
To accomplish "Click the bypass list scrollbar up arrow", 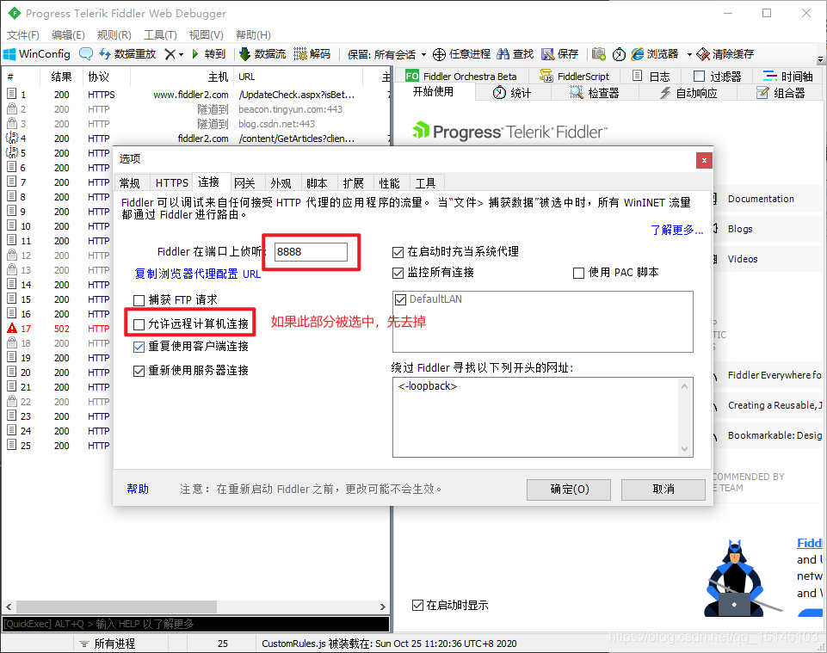I will [685, 386].
